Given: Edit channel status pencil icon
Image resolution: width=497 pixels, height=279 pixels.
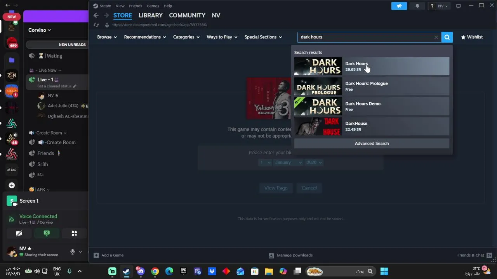Looking at the screenshot, I should pos(75,86).
